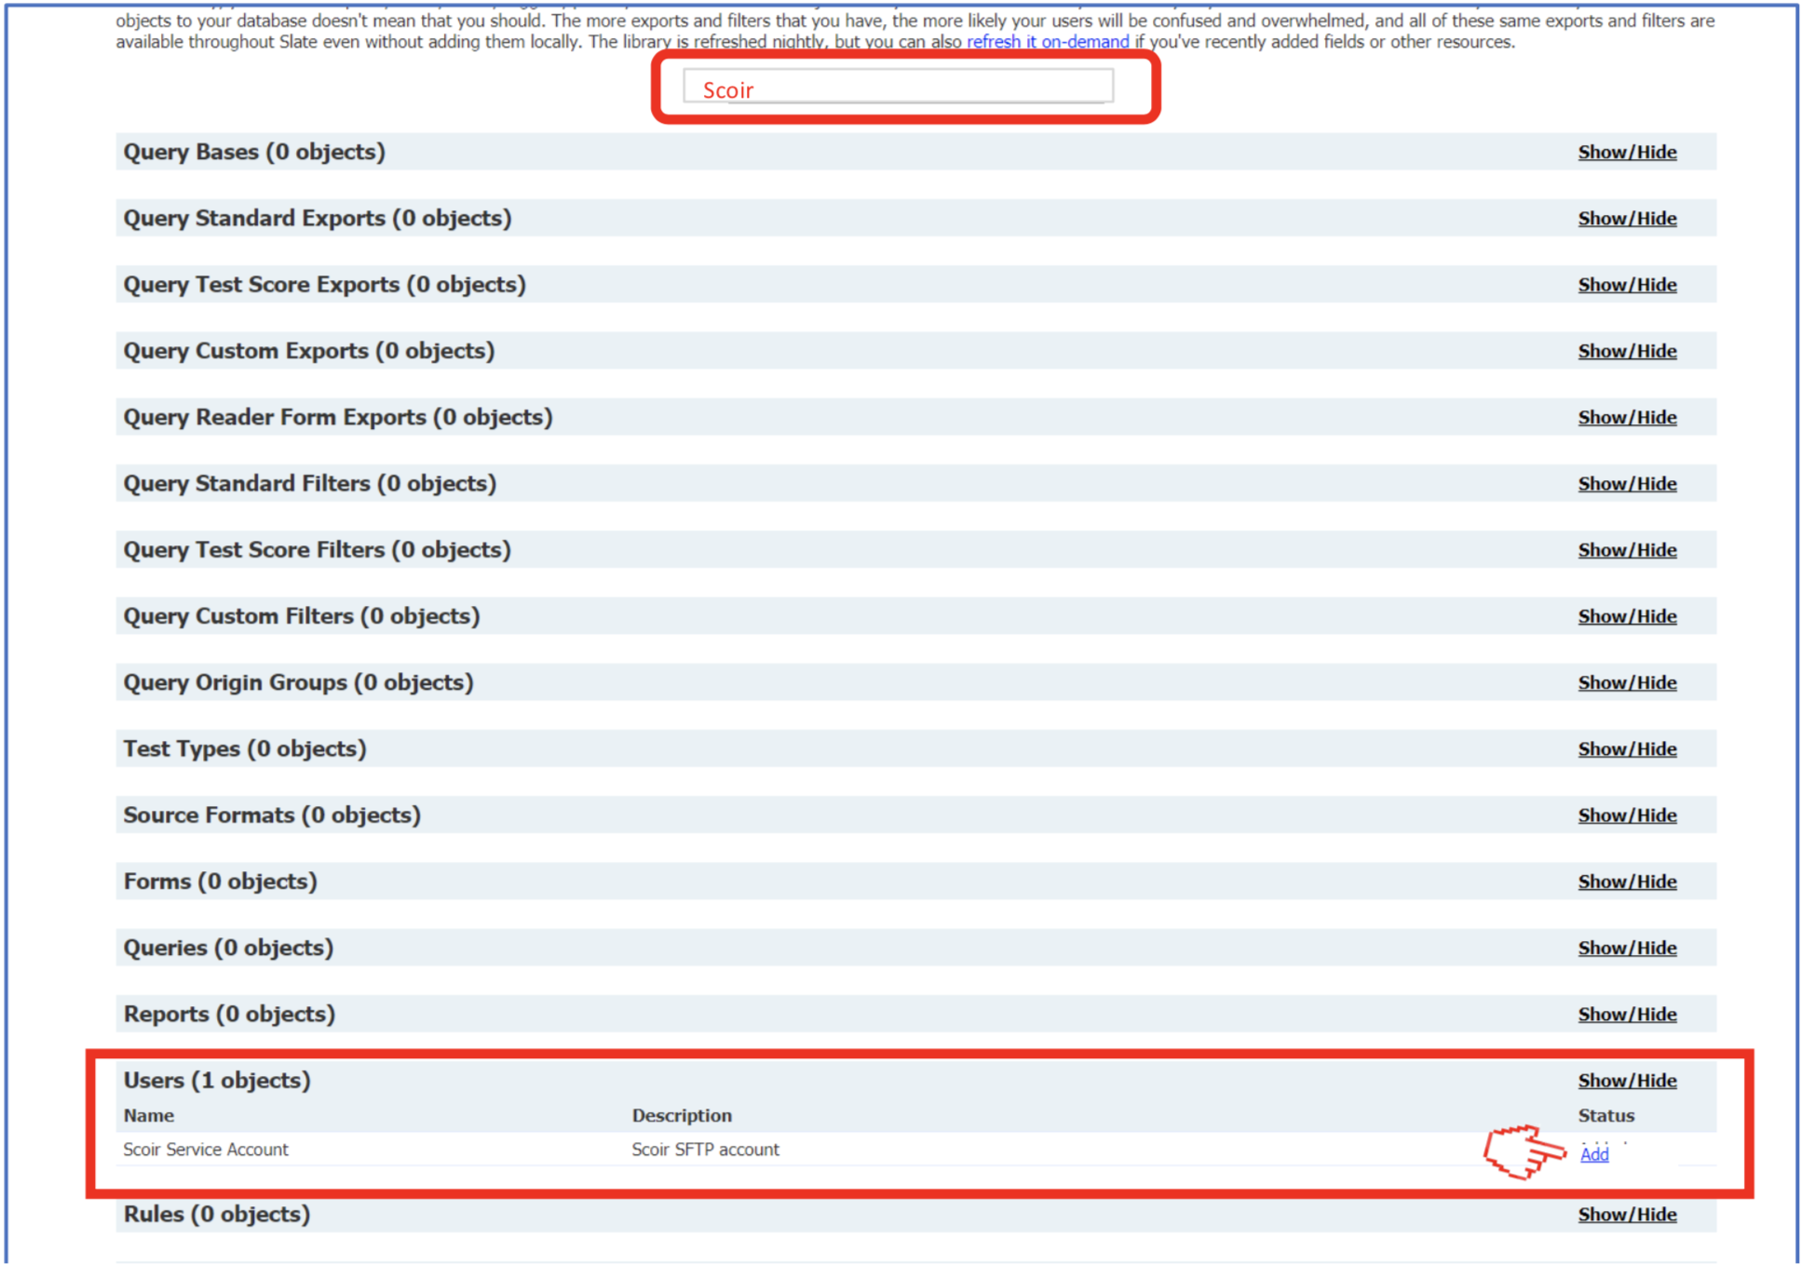Toggle Show/Hide for Query Origin Groups
The width and height of the screenshot is (1801, 1264).
[1627, 683]
